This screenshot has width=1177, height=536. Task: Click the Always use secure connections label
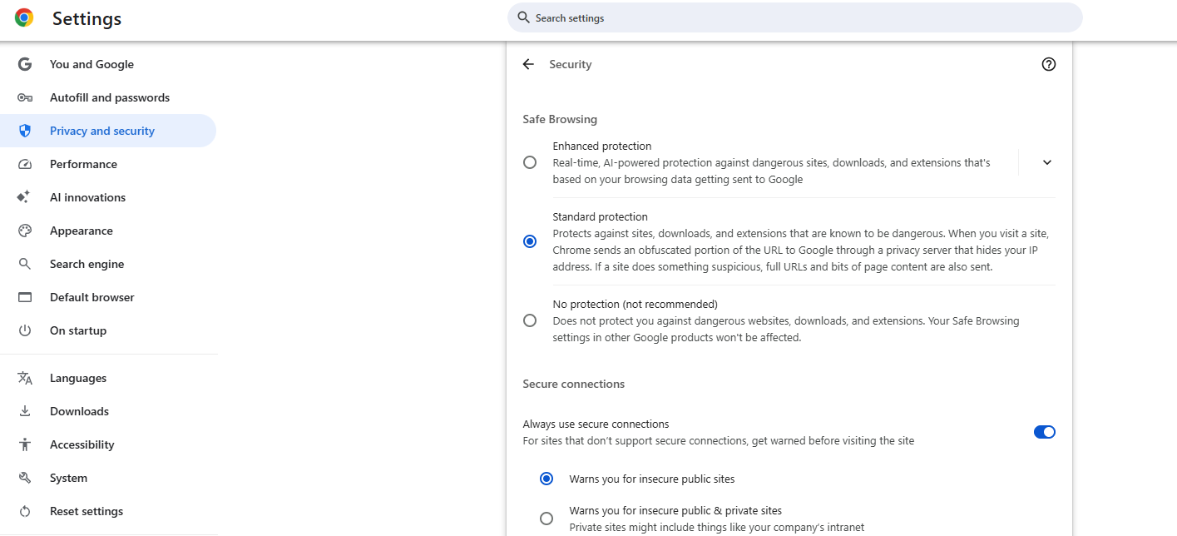tap(596, 424)
